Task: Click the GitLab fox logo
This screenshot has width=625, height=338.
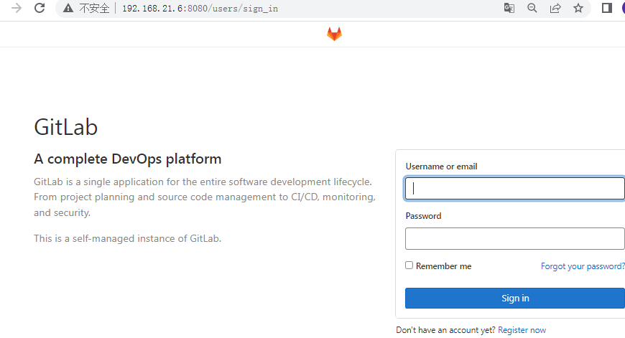Action: coord(335,34)
